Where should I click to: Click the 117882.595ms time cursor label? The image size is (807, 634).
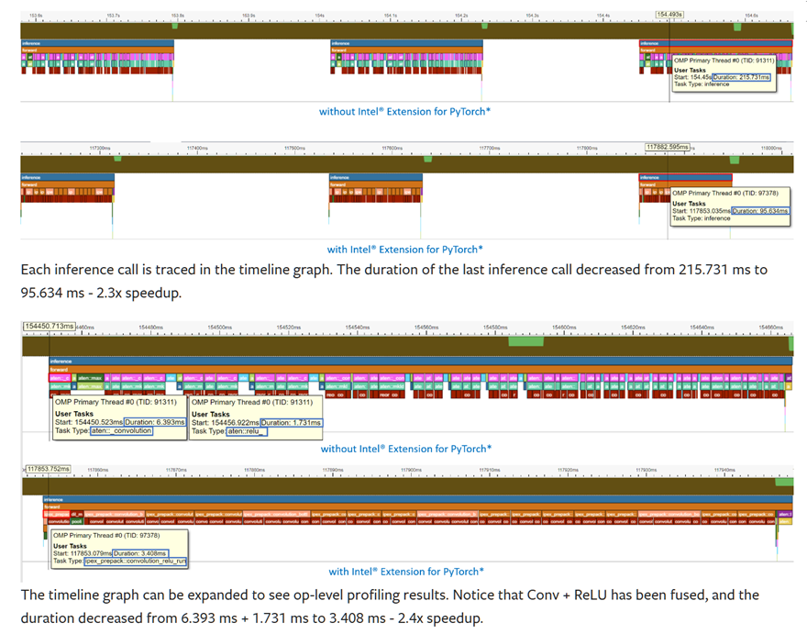[667, 148]
